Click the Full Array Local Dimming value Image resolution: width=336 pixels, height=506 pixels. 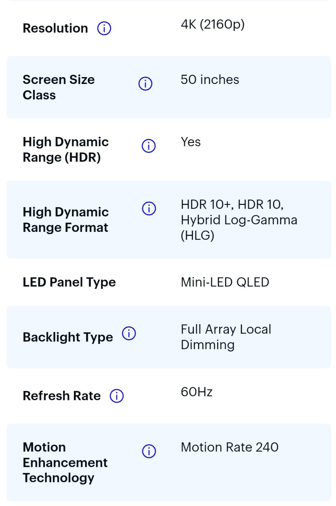point(226,337)
